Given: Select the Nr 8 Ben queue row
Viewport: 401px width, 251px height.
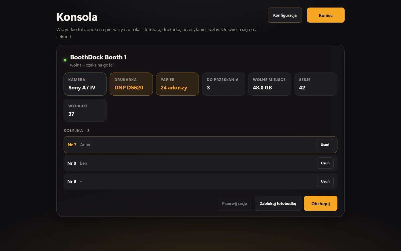Looking at the screenshot, I should (200, 163).
